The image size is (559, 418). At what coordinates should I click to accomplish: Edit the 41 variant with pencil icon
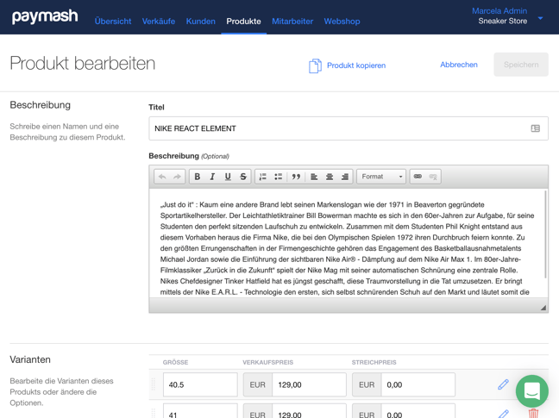click(x=503, y=414)
